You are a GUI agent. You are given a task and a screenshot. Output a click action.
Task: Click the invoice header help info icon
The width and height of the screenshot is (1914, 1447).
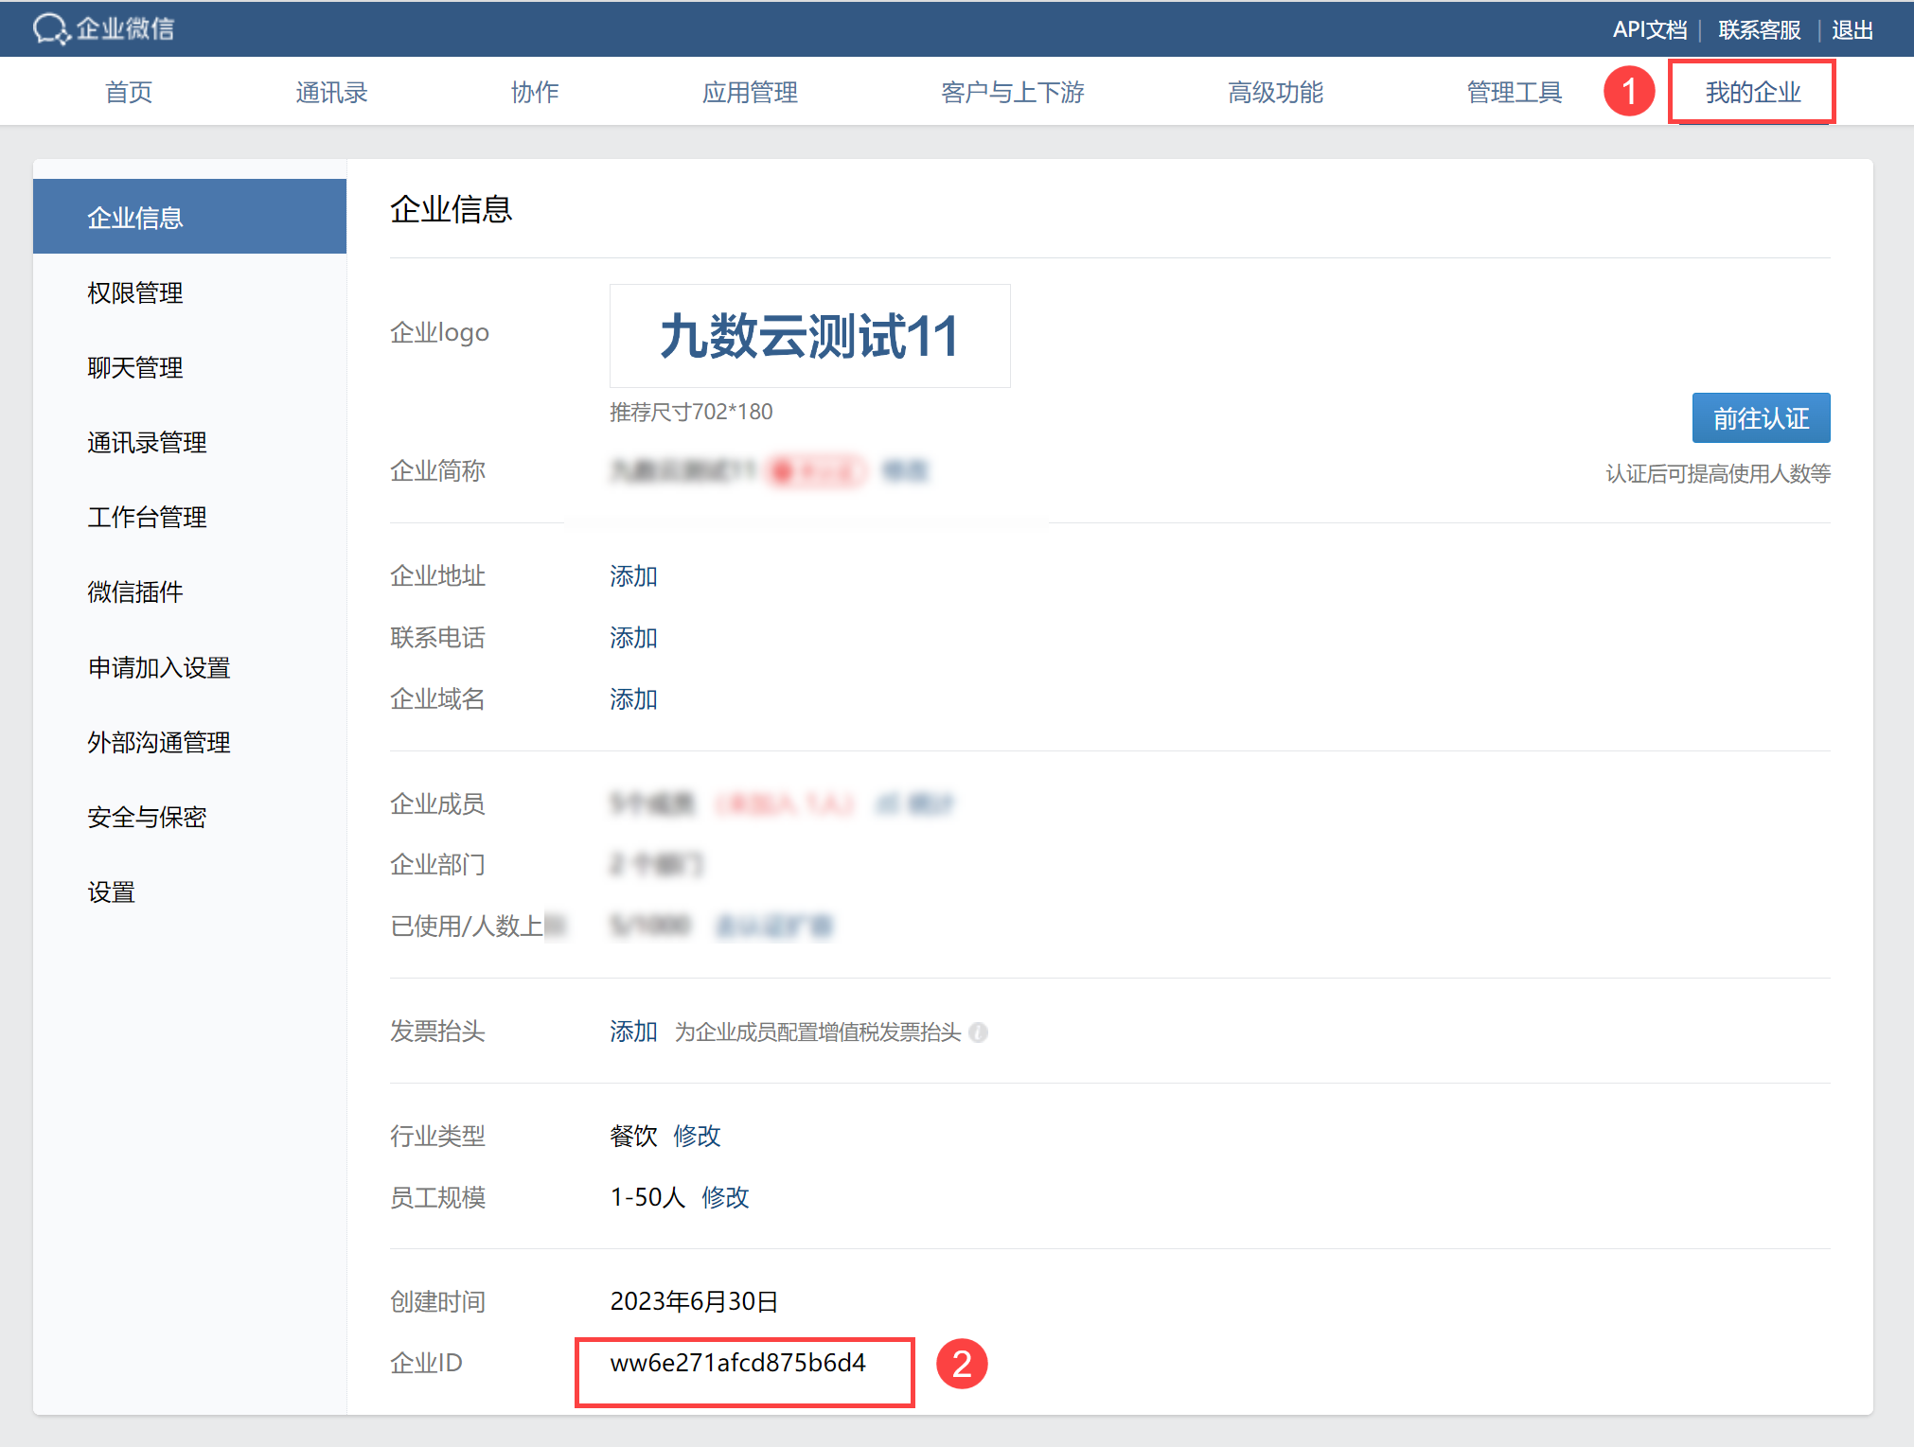pyautogui.click(x=979, y=1032)
